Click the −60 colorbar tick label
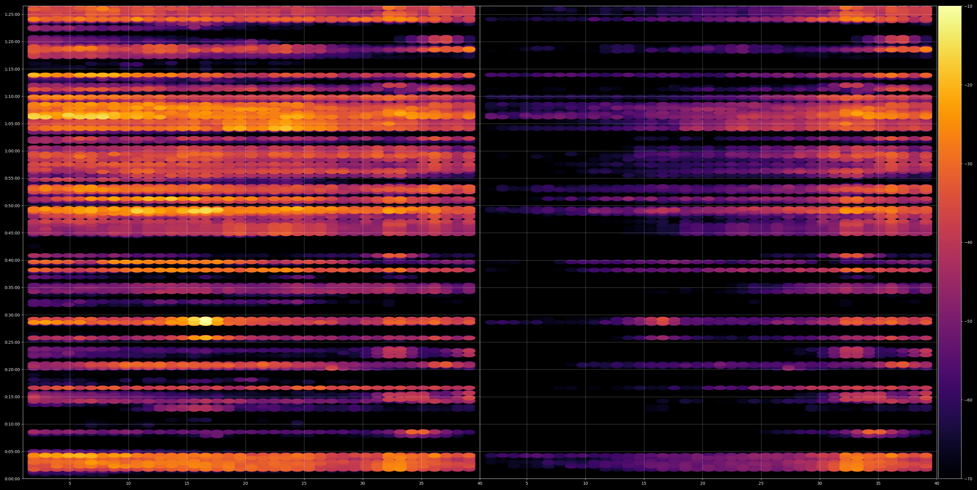This screenshot has width=977, height=490. click(x=968, y=400)
